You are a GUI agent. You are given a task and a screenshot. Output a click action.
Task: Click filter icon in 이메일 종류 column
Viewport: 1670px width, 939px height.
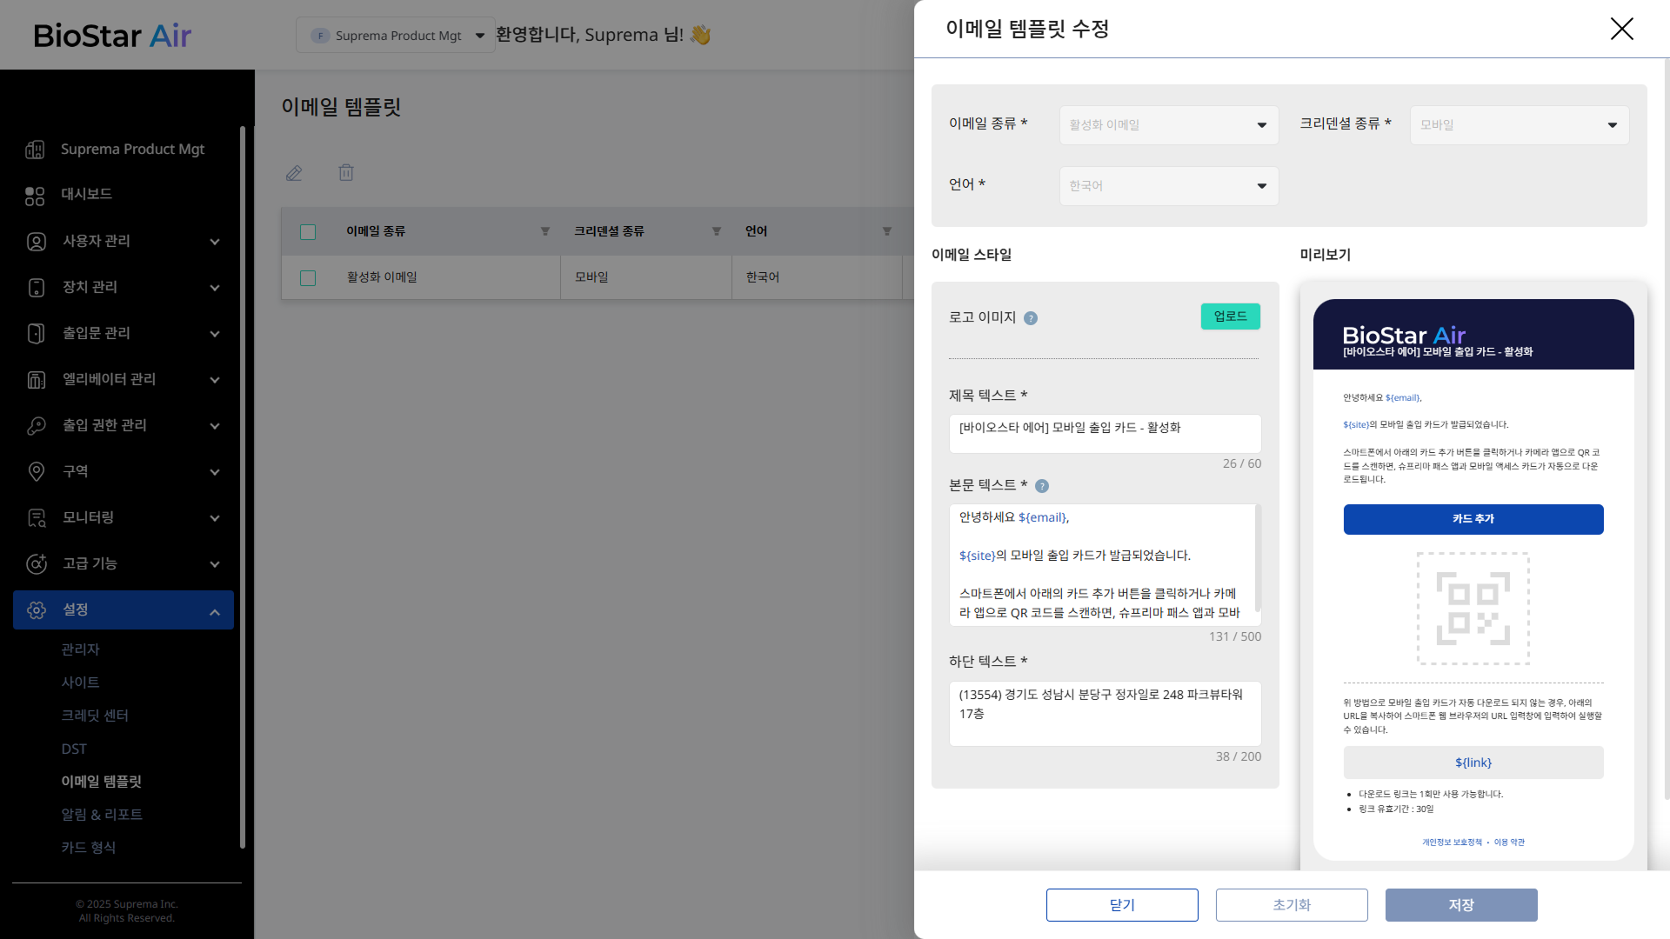coord(545,231)
